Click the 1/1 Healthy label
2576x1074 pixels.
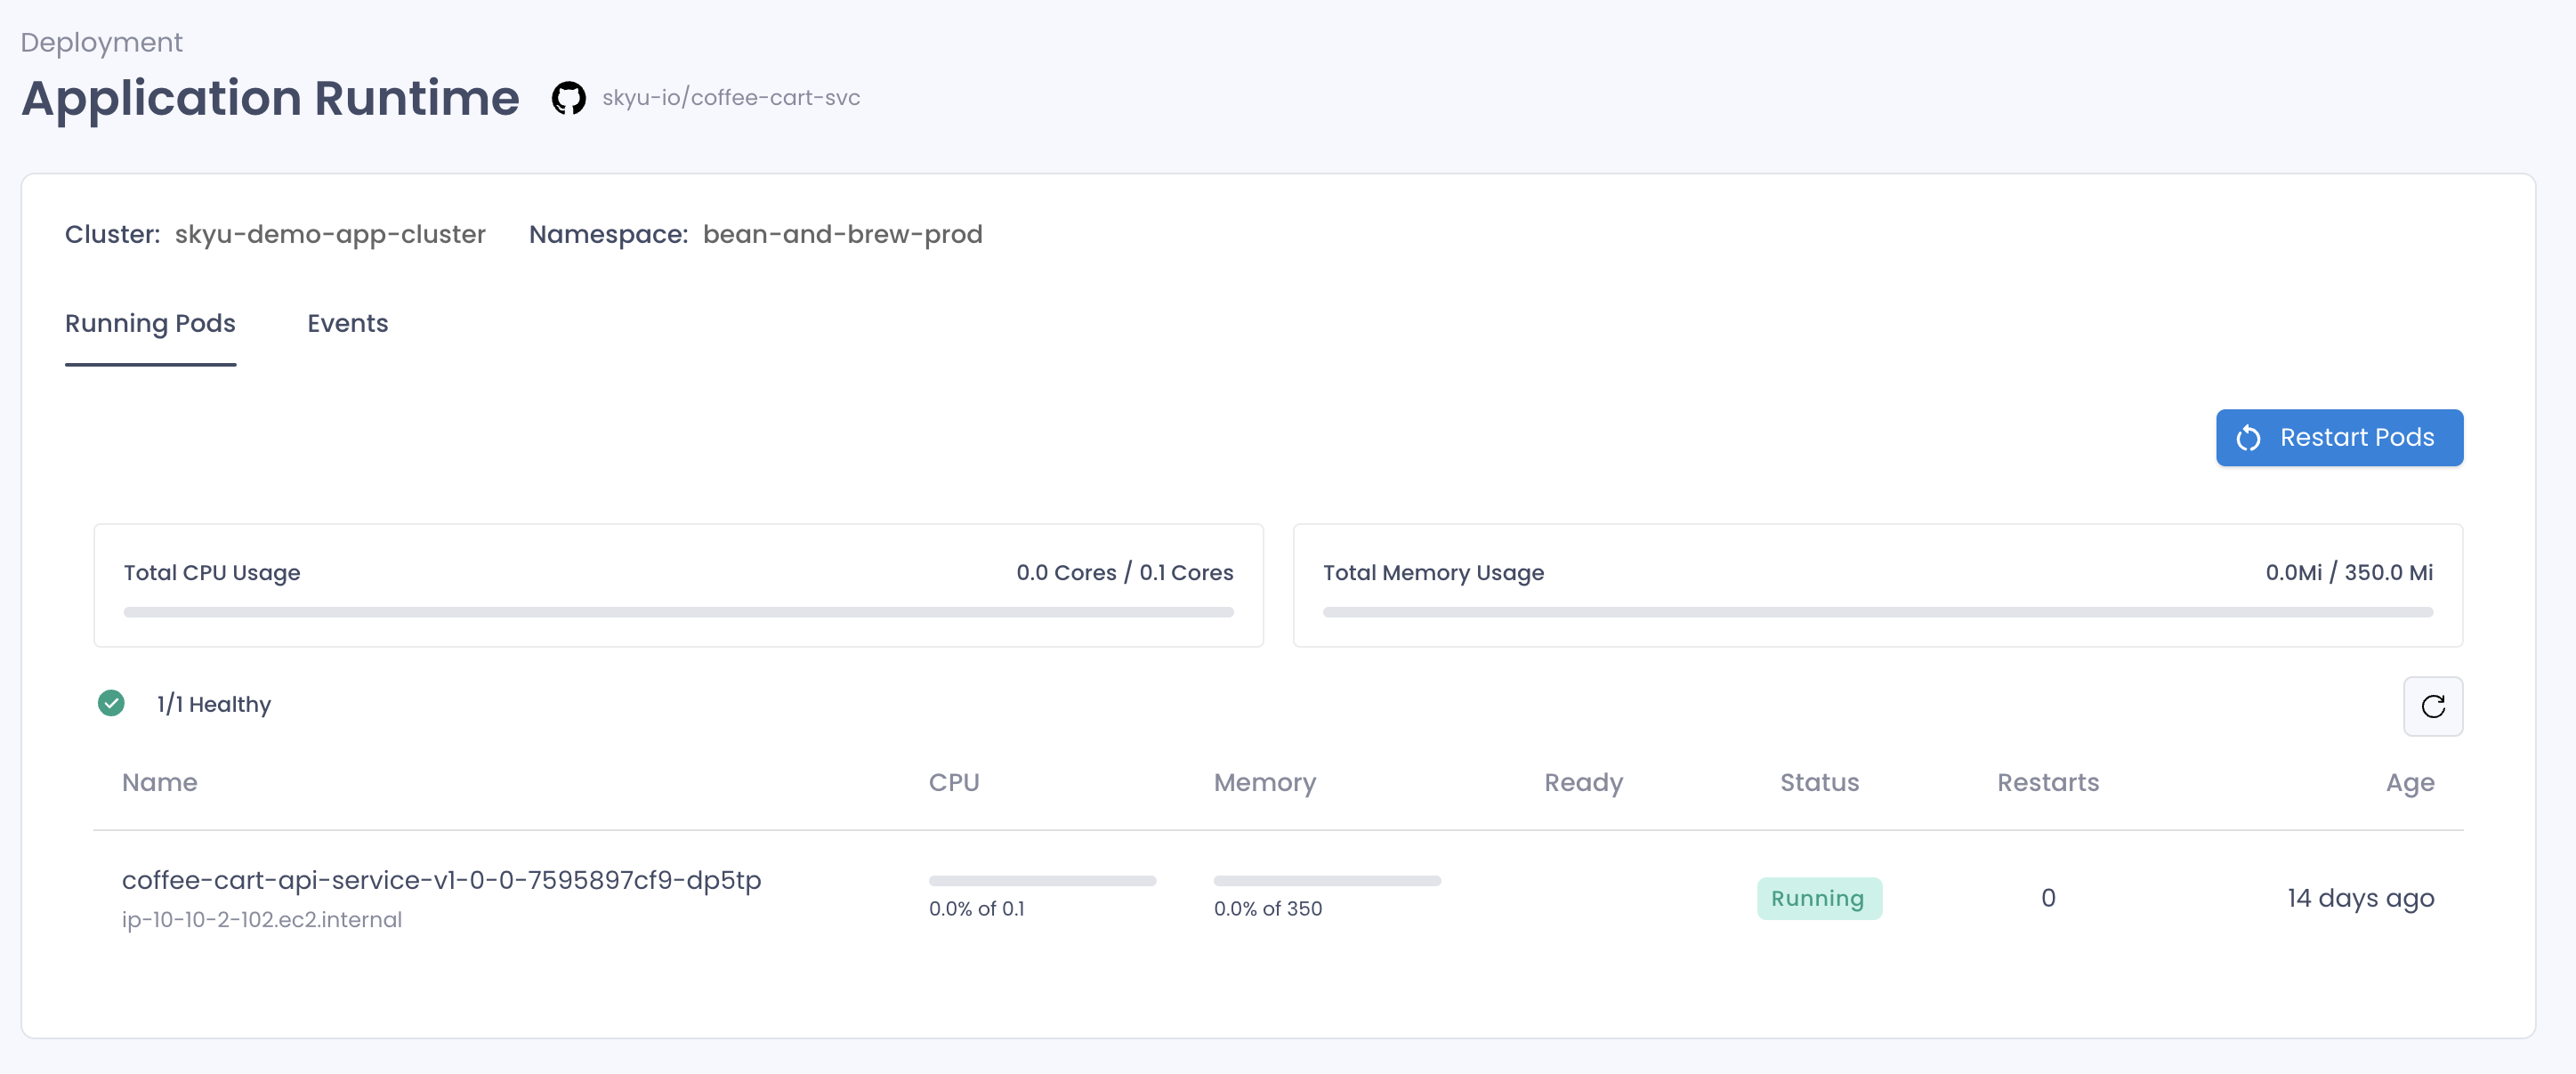[x=214, y=704]
